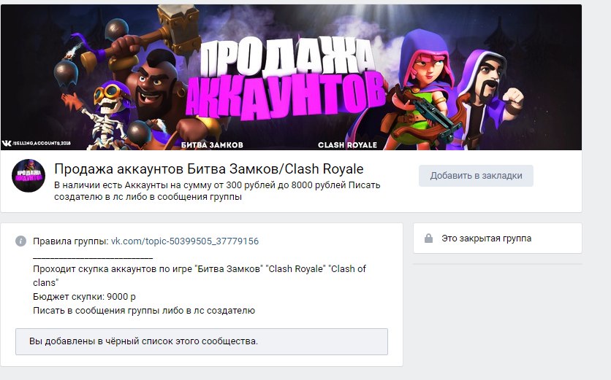Screen dimensions: 611x380
Task: Click the VK logo in the banner corner
Action: coord(7,144)
